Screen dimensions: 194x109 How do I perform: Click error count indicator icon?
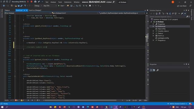[16, 100]
